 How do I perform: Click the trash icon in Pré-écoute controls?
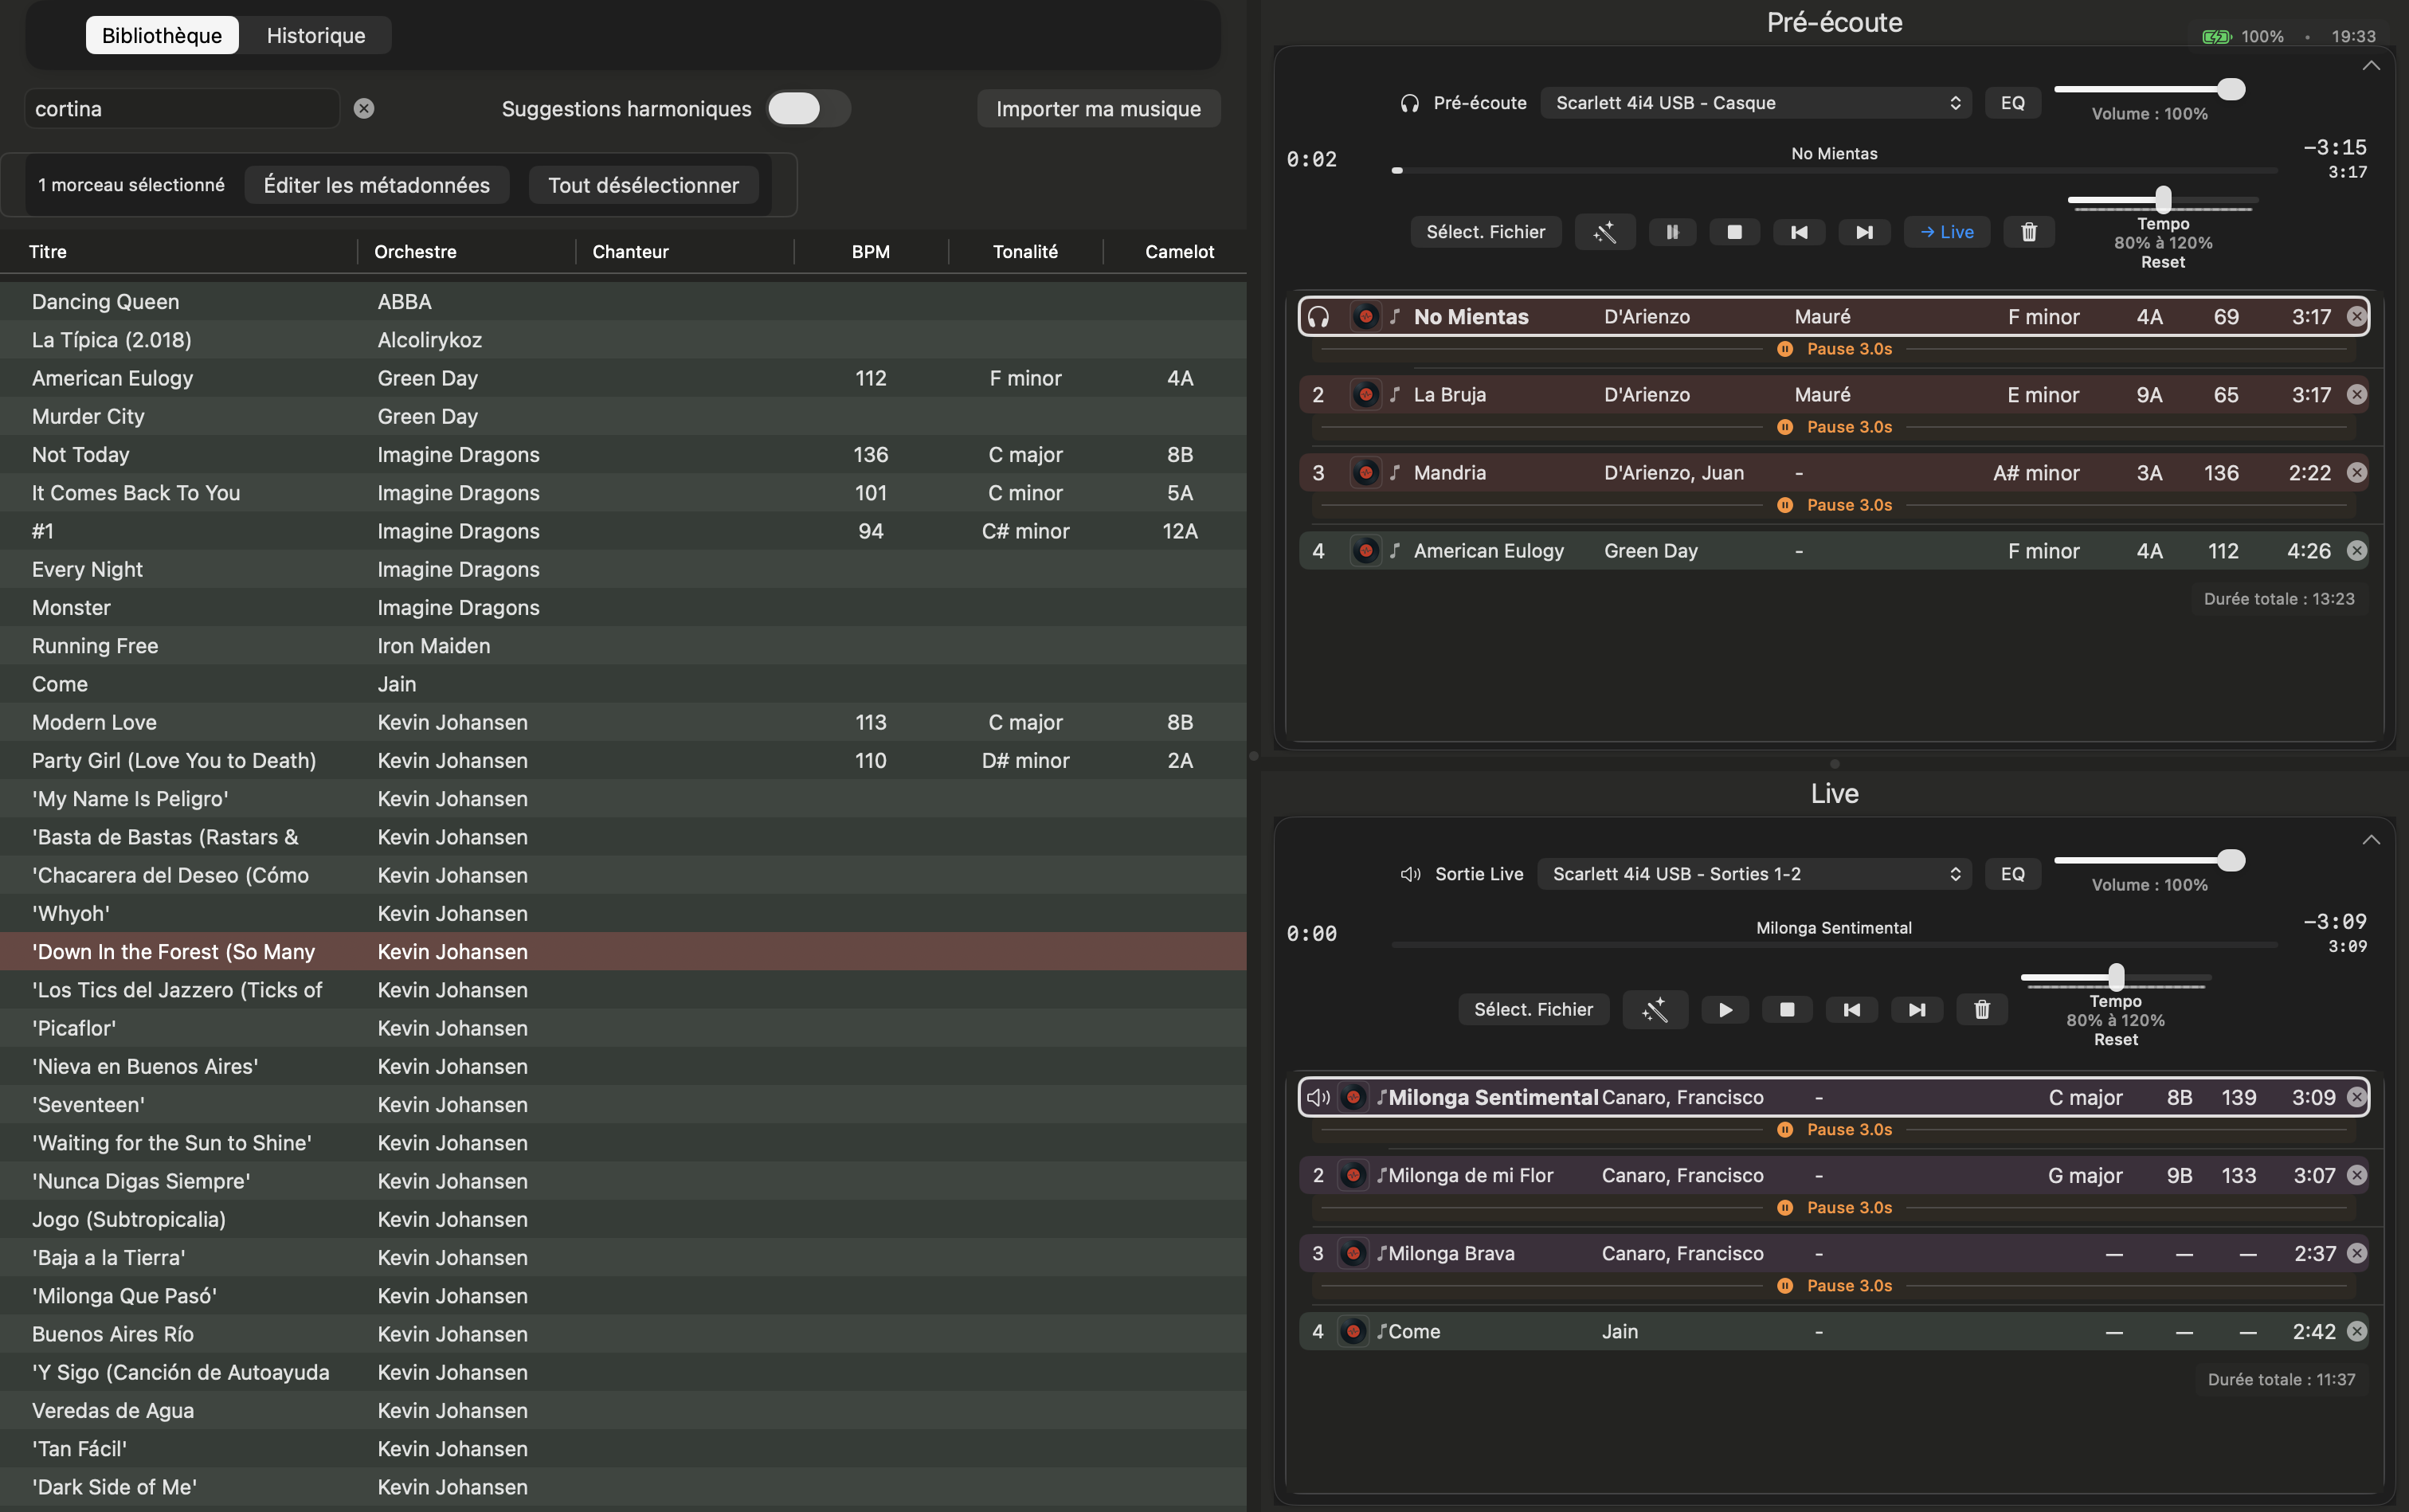(x=2028, y=232)
